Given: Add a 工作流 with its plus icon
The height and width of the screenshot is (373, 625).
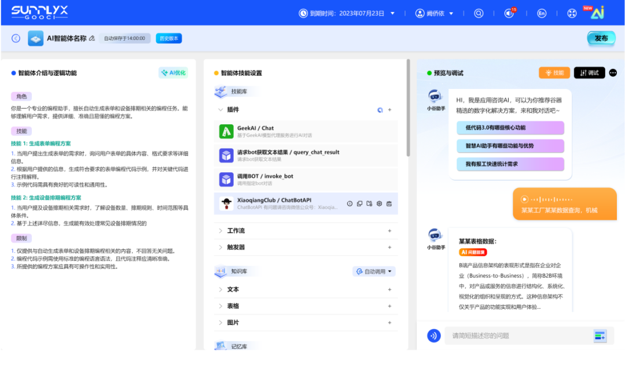Looking at the screenshot, I should [390, 231].
